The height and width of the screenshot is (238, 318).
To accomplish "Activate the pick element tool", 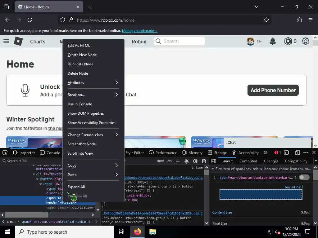I will pos(5,152).
